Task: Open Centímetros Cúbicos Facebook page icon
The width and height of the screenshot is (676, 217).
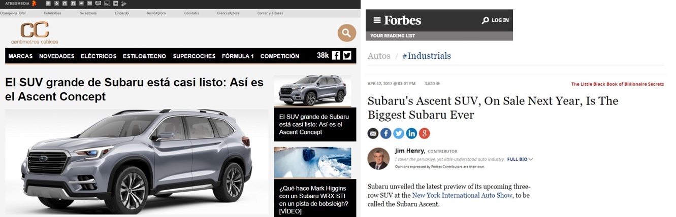Action: [336, 55]
